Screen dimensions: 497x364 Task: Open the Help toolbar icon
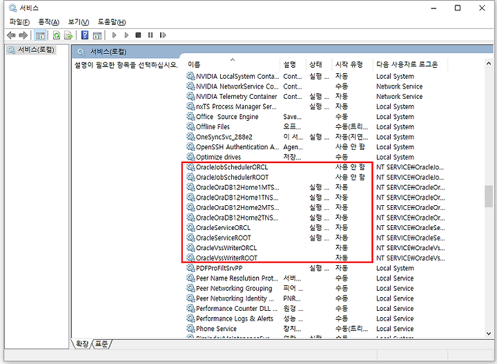click(85, 35)
